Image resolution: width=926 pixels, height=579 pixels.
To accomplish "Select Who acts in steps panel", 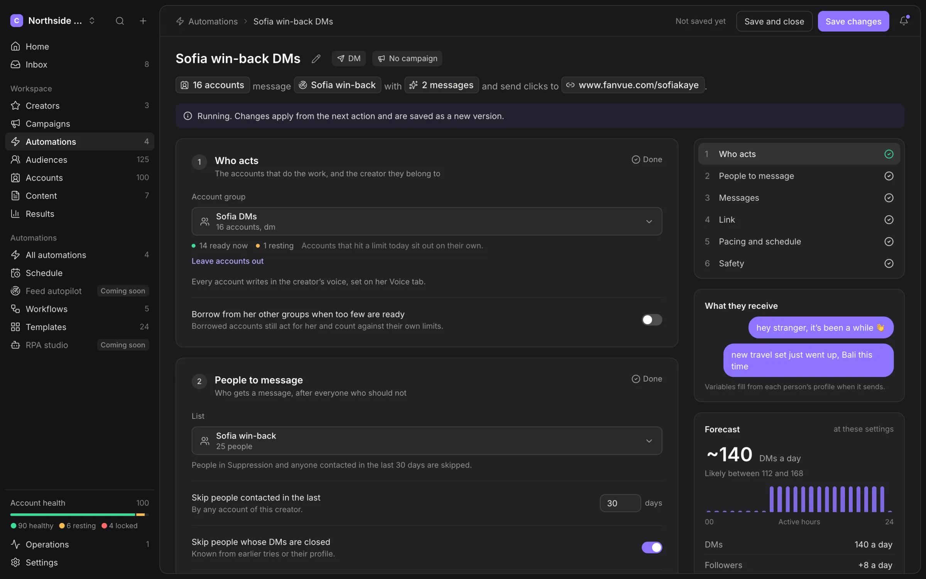I will 799,154.
